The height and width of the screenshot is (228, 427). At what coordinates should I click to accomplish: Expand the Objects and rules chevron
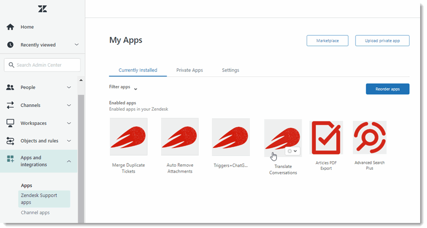tap(69, 141)
